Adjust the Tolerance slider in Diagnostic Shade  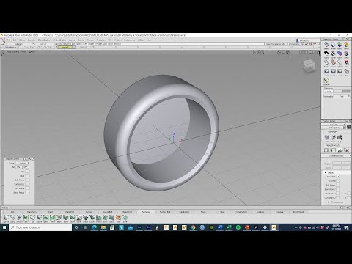[341, 92]
